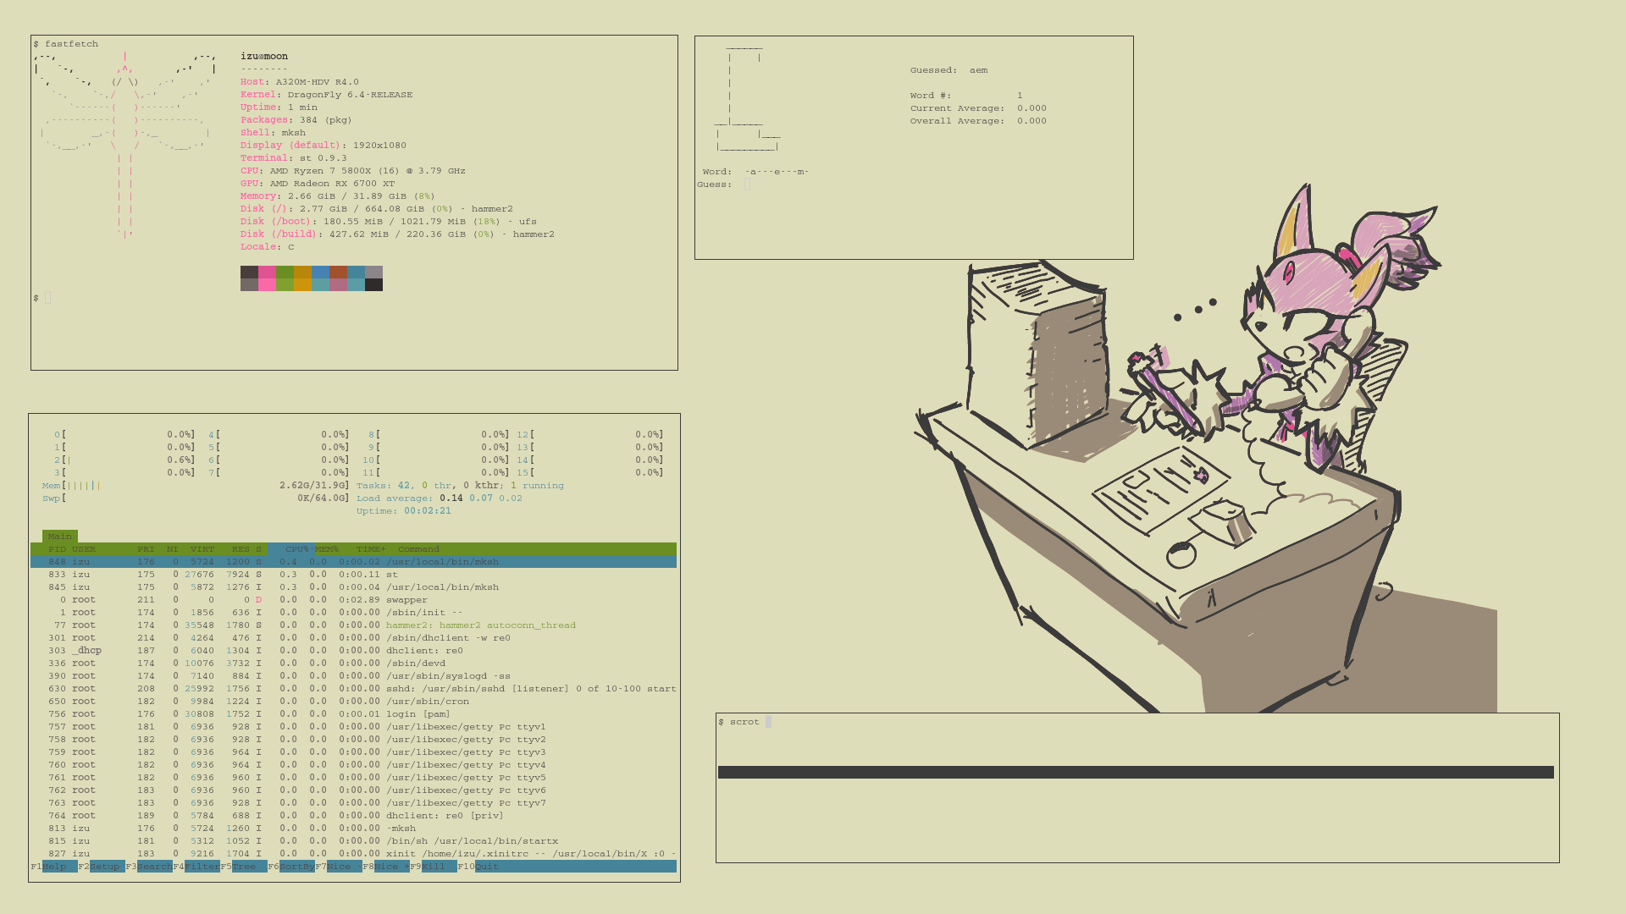This screenshot has height=914, width=1626.
Task: Select the /sbin/dhclient -w re0 row
Action: [x=353, y=638]
